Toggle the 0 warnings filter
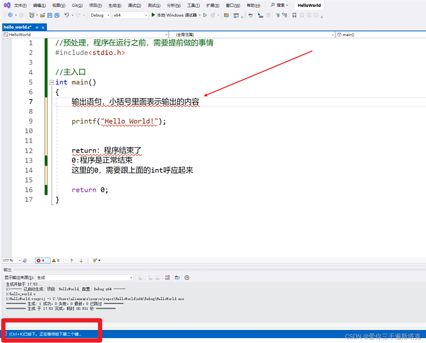 [x=56, y=260]
